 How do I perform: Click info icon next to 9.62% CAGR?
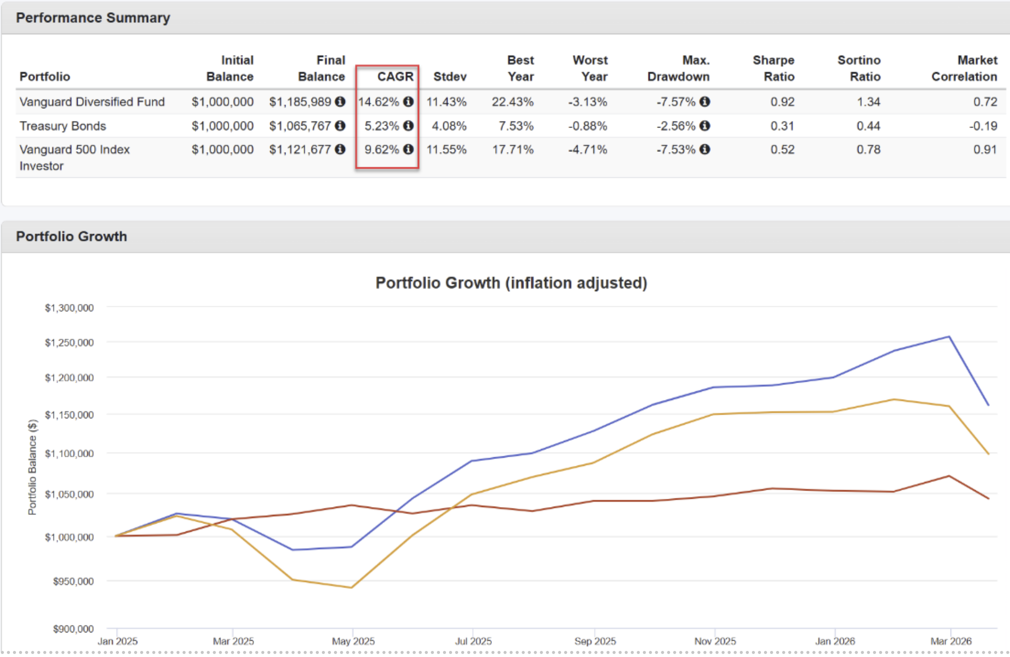pyautogui.click(x=408, y=149)
